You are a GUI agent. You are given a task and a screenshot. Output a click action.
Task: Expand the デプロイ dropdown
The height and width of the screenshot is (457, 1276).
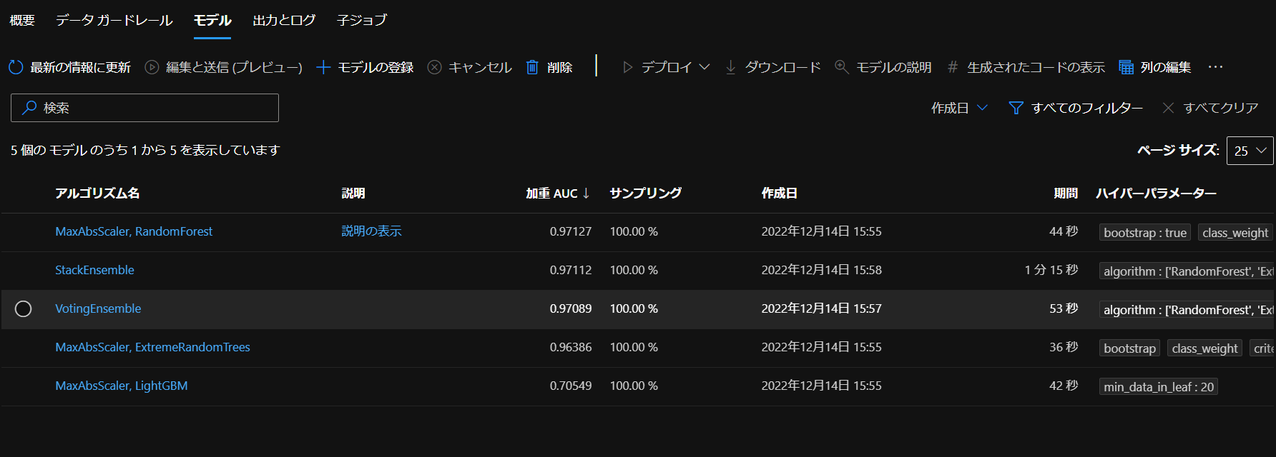tap(704, 67)
